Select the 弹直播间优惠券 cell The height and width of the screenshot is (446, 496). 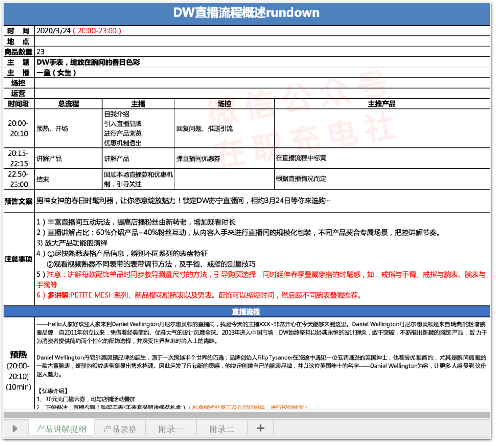224,158
